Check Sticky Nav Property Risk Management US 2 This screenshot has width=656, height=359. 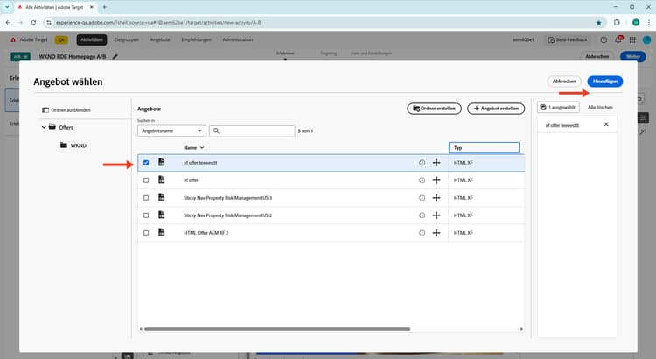click(x=146, y=215)
